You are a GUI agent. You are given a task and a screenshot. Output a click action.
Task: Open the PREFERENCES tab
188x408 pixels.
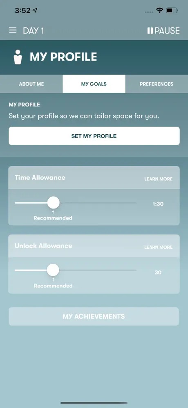[157, 84]
